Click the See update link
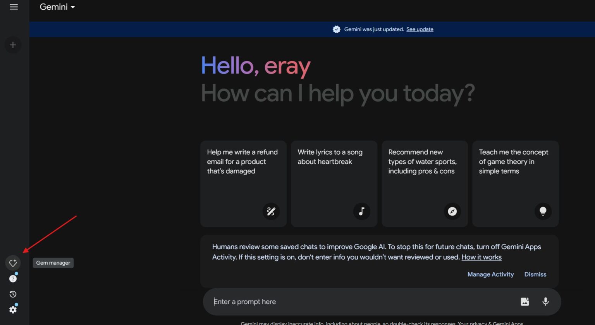This screenshot has height=325, width=595. 420,29
